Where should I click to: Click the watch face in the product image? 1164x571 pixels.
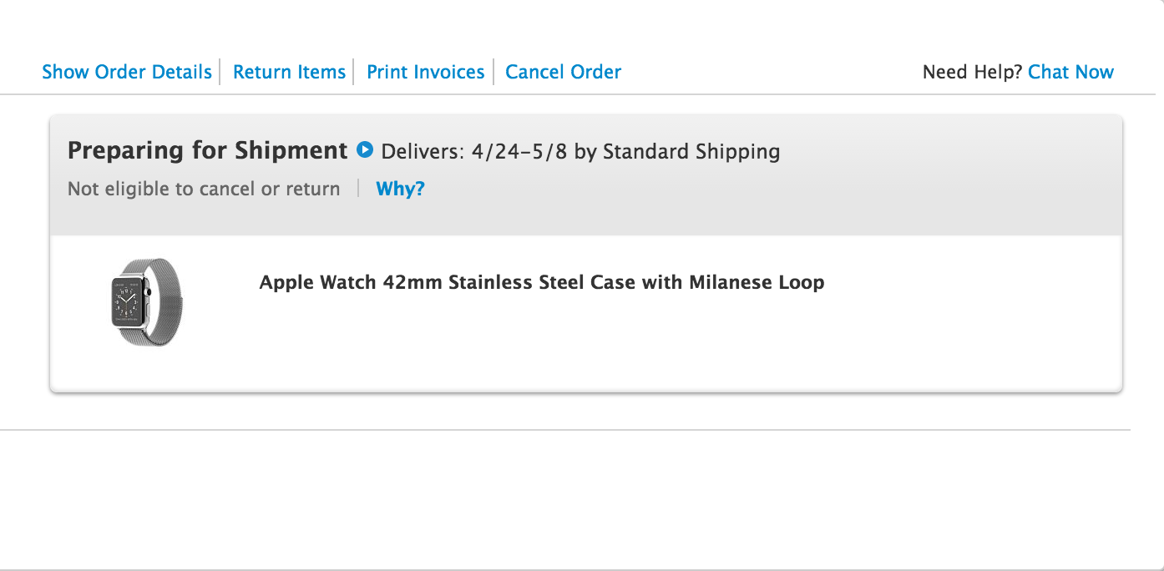click(x=129, y=301)
